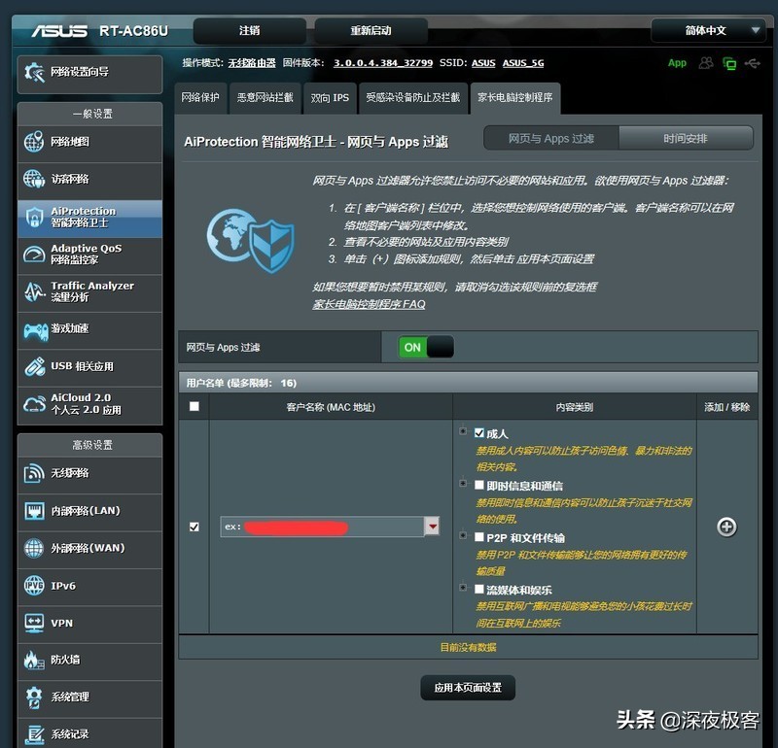Open 外部网络(WAN) settings
Viewport: 778px width, 748px height.
coord(89,548)
